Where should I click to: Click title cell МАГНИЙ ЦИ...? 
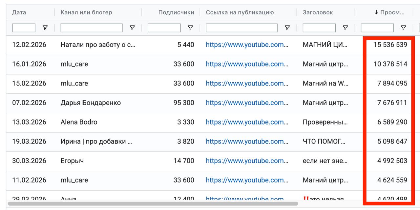tap(325, 45)
